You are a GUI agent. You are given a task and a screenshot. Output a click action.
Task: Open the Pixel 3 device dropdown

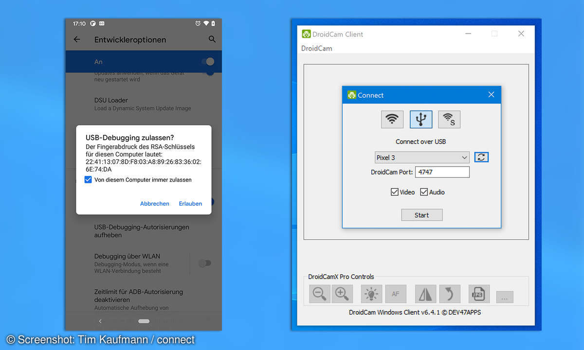[x=422, y=157]
